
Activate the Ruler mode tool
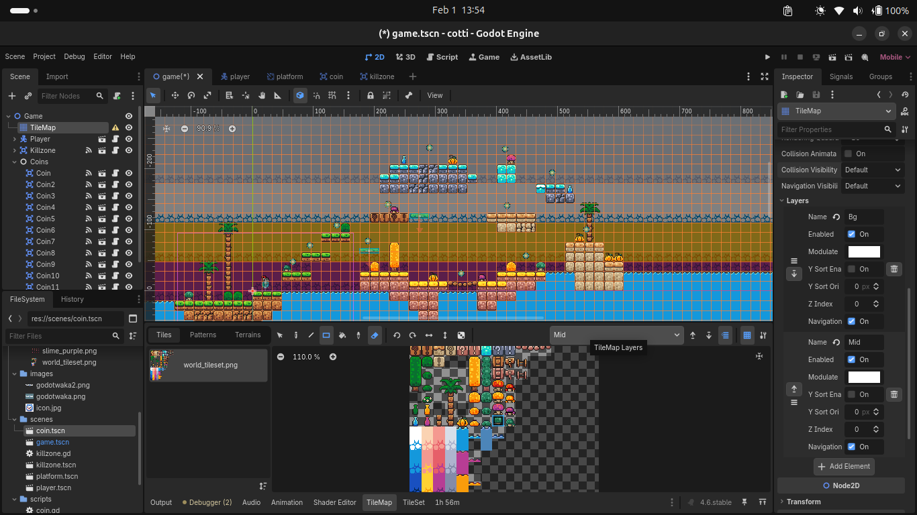[x=278, y=95]
